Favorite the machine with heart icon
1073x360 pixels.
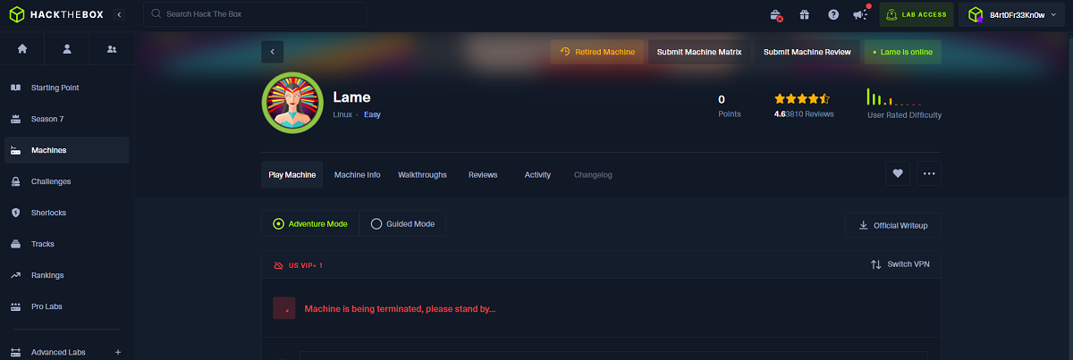[x=898, y=174]
